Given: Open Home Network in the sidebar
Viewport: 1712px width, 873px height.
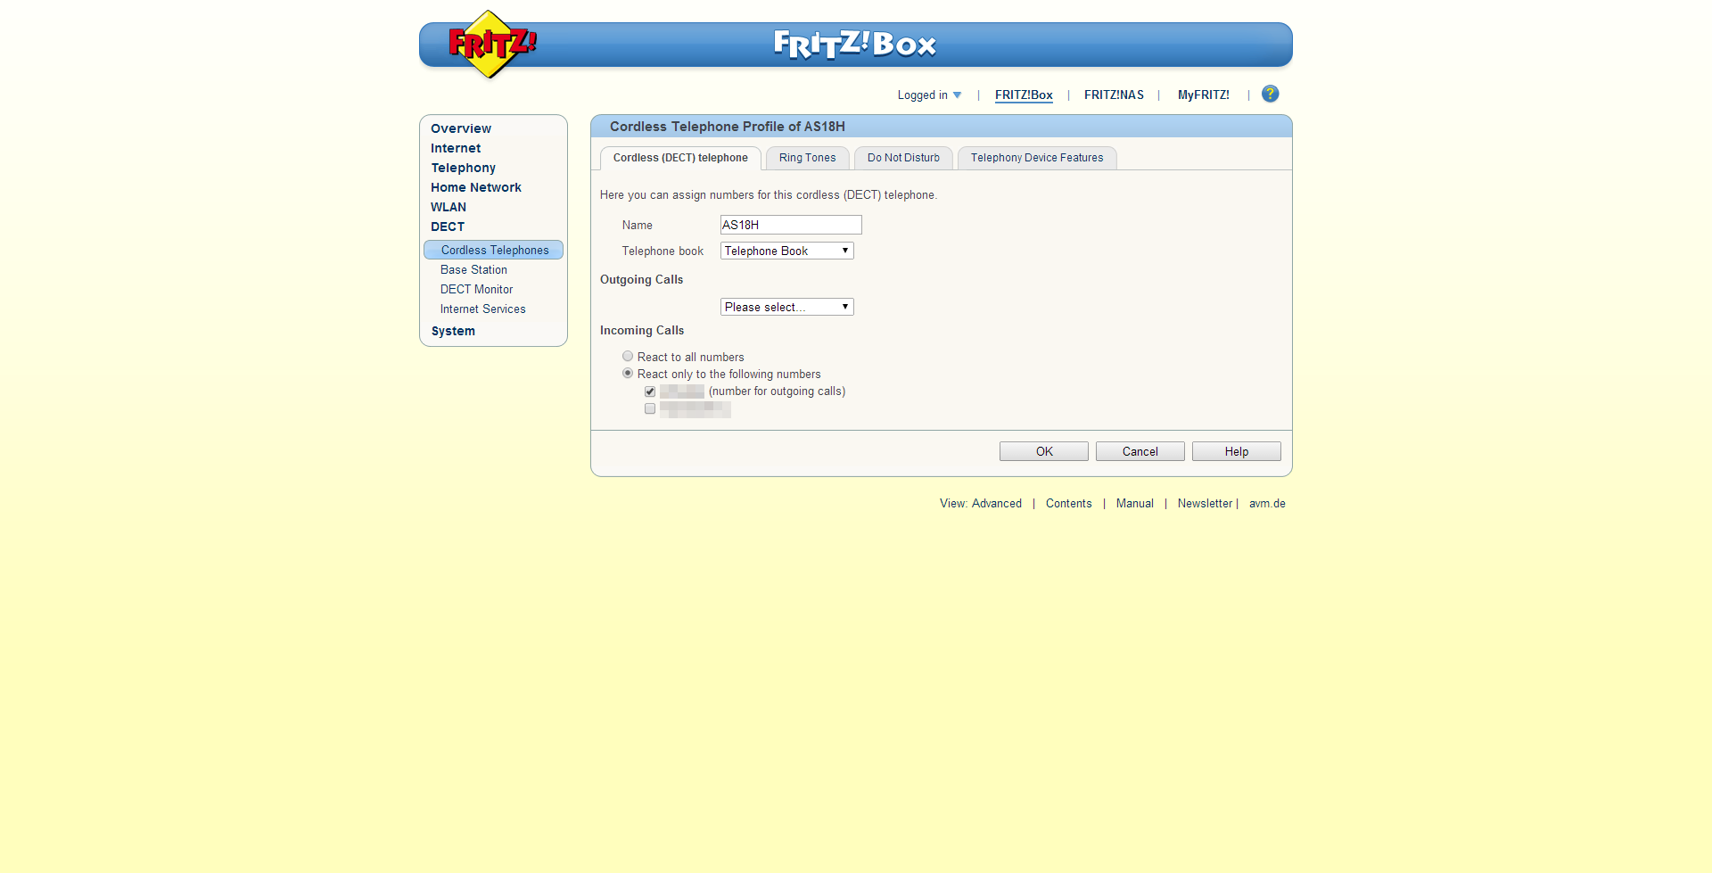Looking at the screenshot, I should pos(476,187).
